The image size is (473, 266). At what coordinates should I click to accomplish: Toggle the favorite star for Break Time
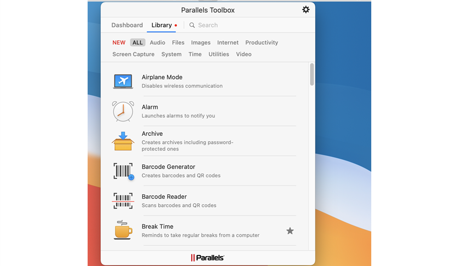click(x=290, y=231)
